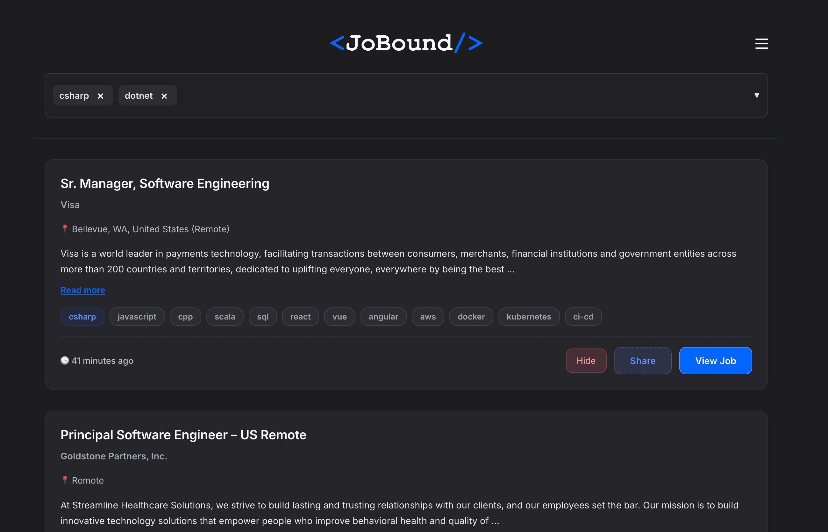
Task: Select the kubernetes skill tag
Action: click(529, 316)
